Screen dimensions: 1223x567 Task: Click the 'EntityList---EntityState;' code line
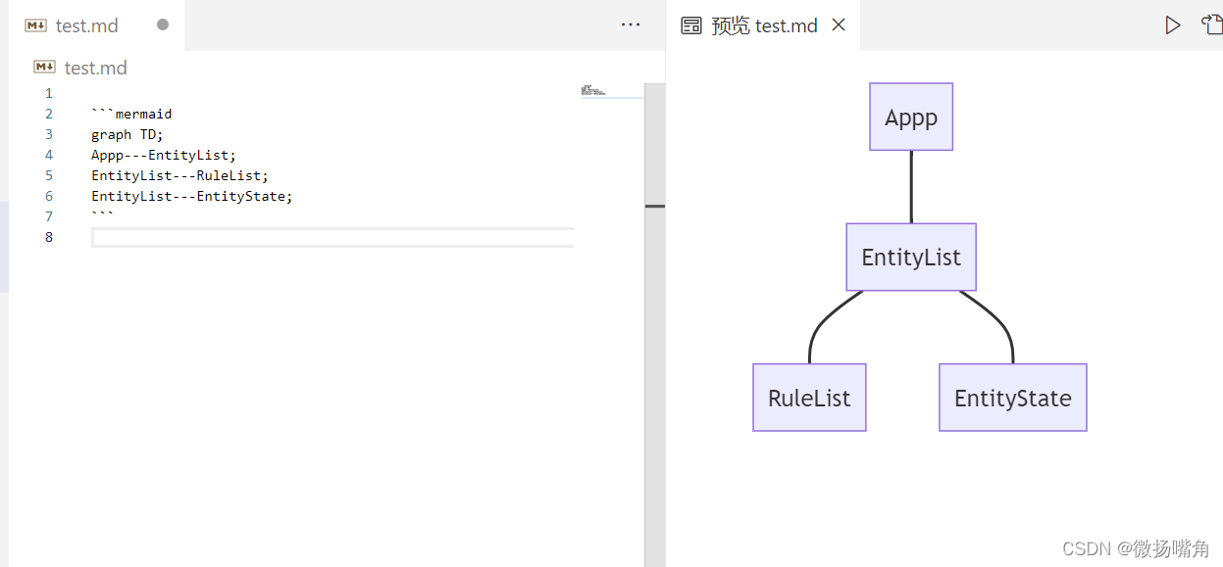pos(192,196)
